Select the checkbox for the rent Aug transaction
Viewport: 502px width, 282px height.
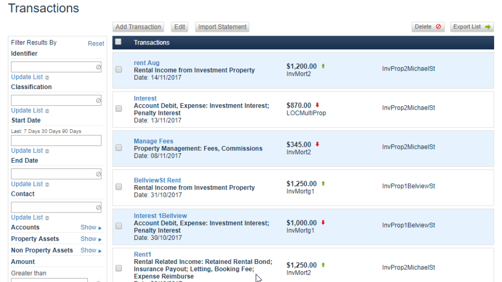[x=118, y=69]
